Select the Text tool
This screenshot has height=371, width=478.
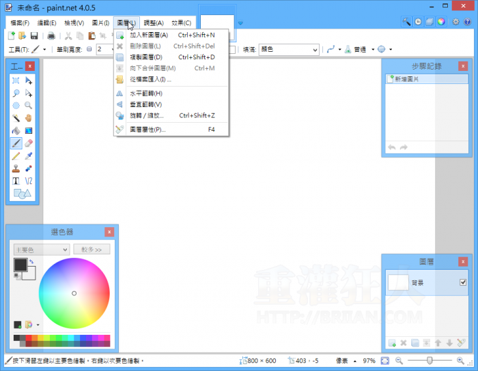[x=16, y=180]
